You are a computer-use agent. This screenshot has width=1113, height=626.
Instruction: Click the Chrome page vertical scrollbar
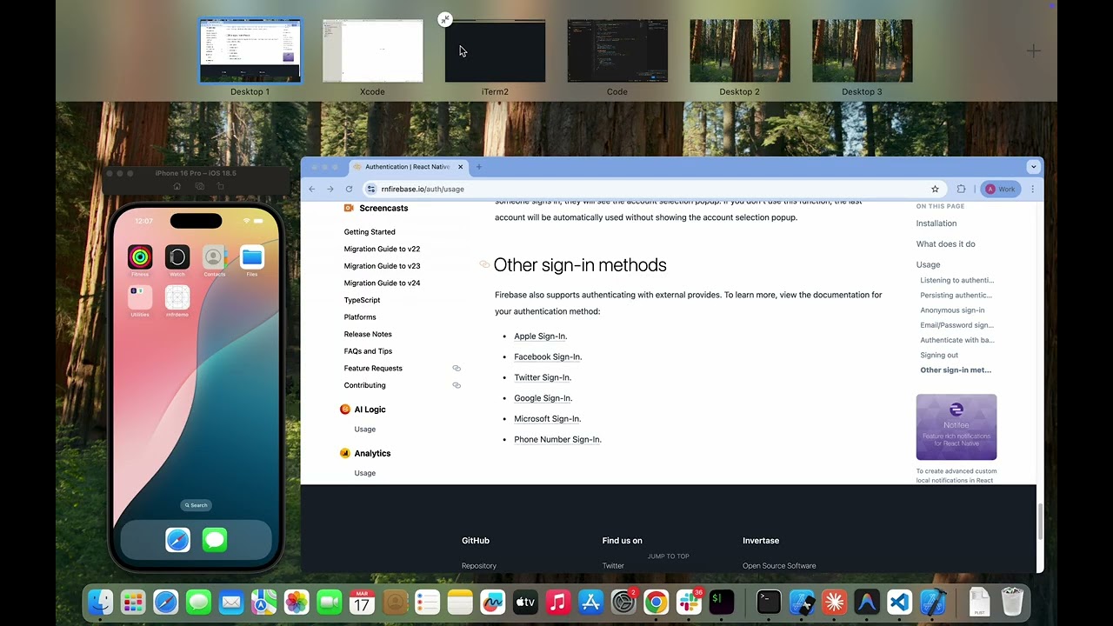[1040, 520]
